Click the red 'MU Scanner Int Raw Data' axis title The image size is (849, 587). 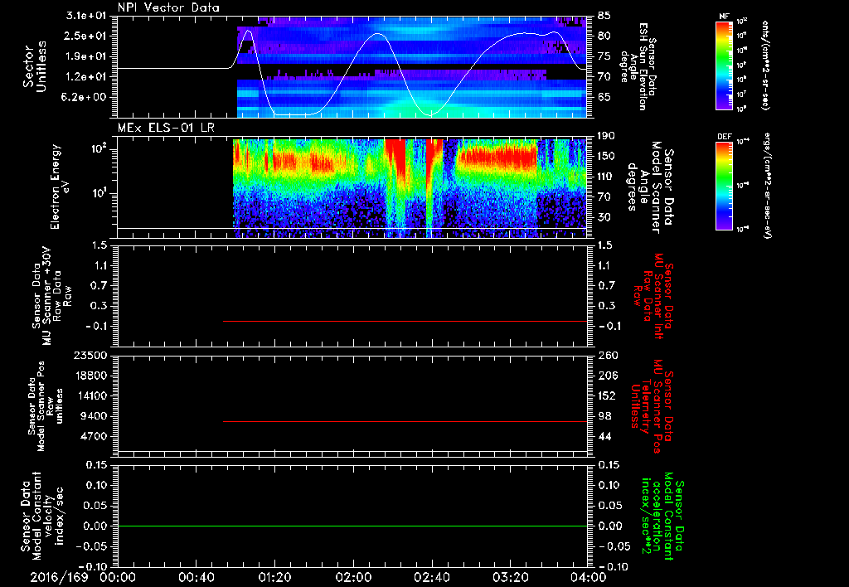coord(654,295)
